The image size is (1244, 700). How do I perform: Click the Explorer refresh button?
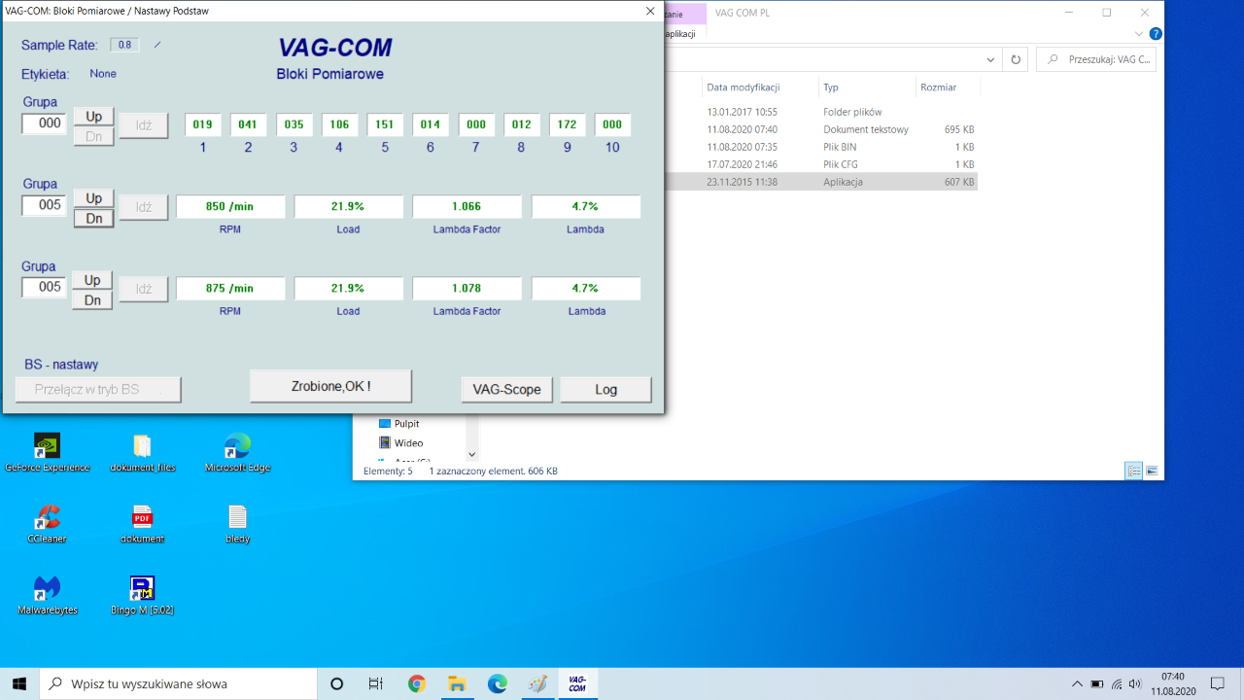point(1016,59)
